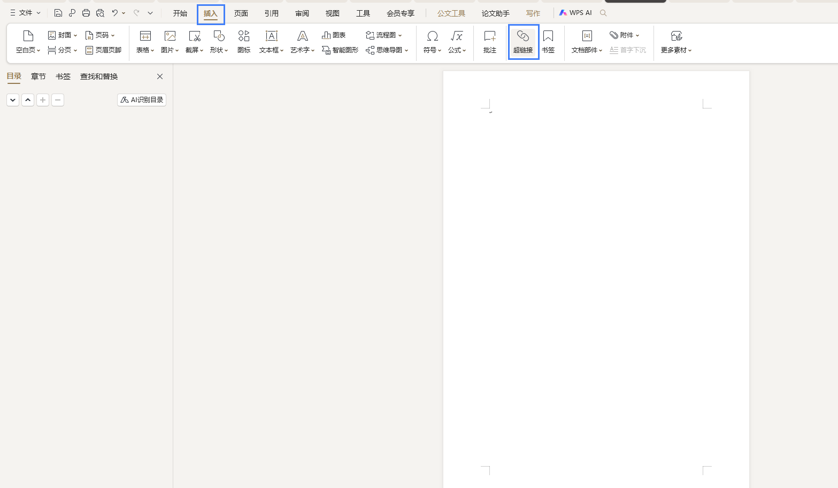Click the AI识别目录 button
The height and width of the screenshot is (488, 838).
coord(142,100)
